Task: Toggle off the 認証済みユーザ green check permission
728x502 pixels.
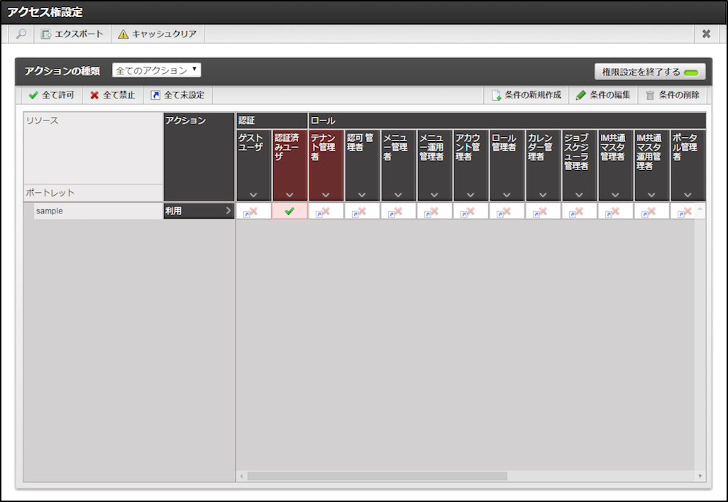Action: pyautogui.click(x=289, y=211)
